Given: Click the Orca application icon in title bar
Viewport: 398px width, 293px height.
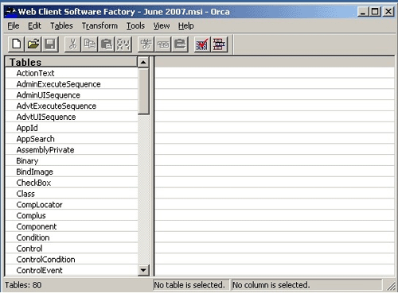Looking at the screenshot, I should [x=11, y=12].
